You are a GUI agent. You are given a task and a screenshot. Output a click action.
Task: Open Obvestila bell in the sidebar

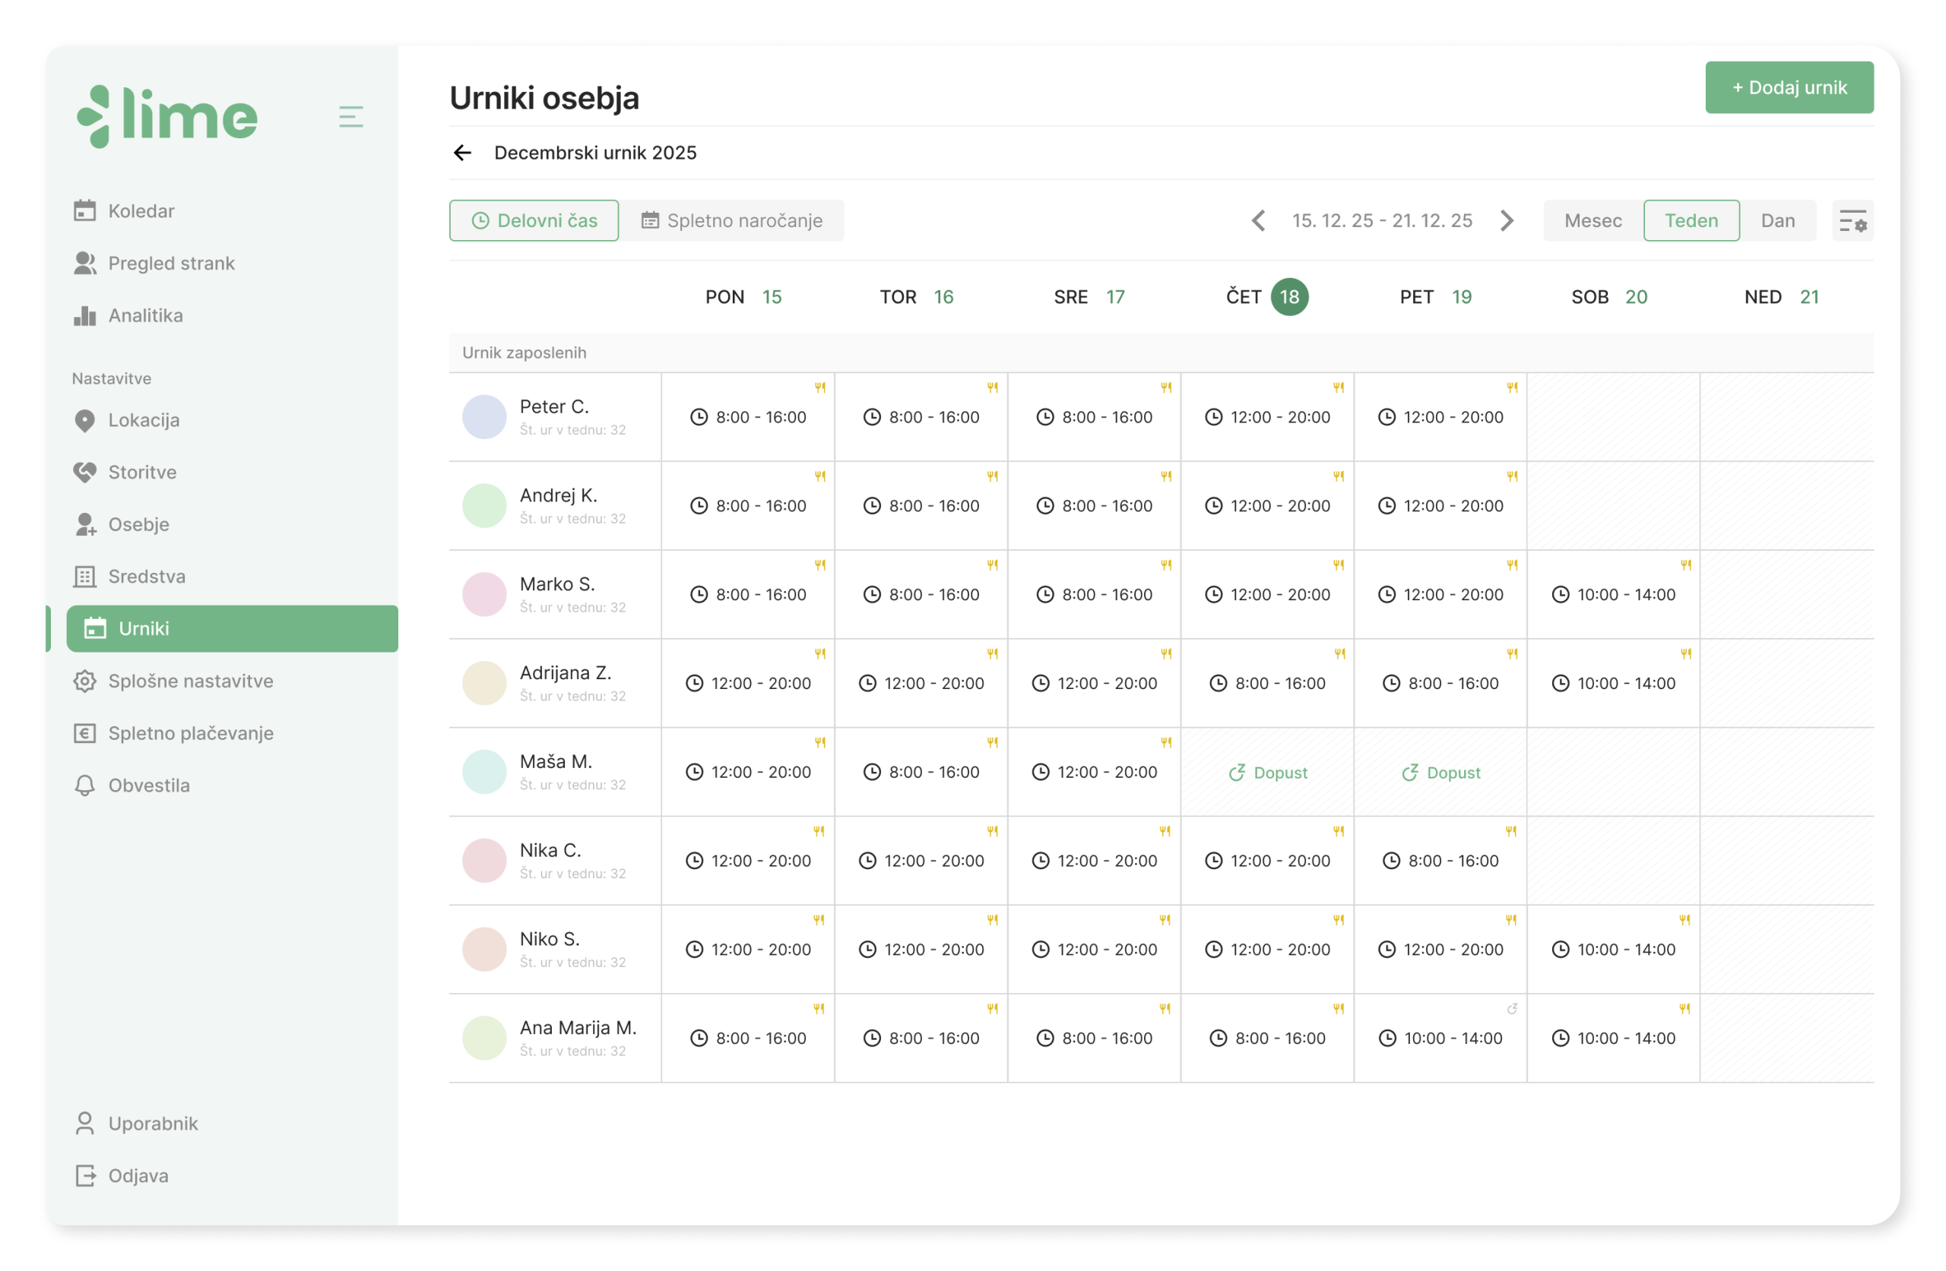tap(85, 786)
